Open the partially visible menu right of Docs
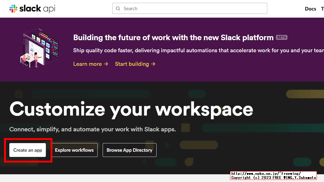This screenshot has width=324, height=182. pos(322,9)
